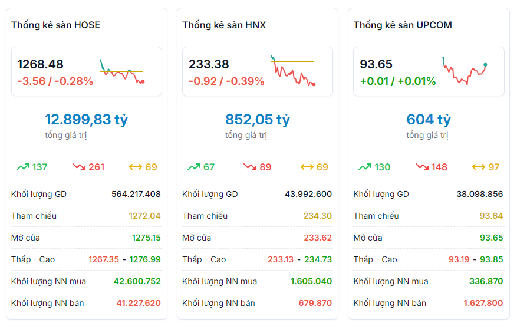Viewport: 517px width, 329px height.
Task: Click the HNX rising stocks arrow icon
Action: (194, 167)
